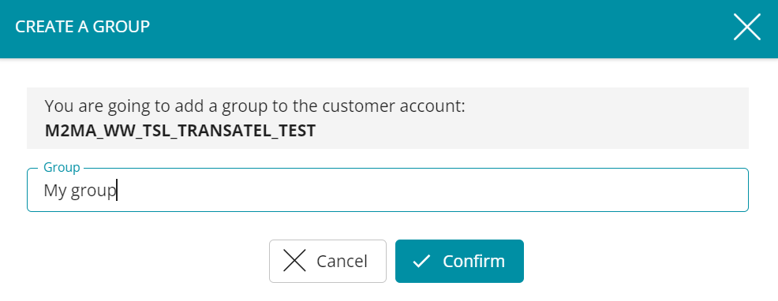Click the grey information banner box
778x301 pixels.
coord(387,118)
